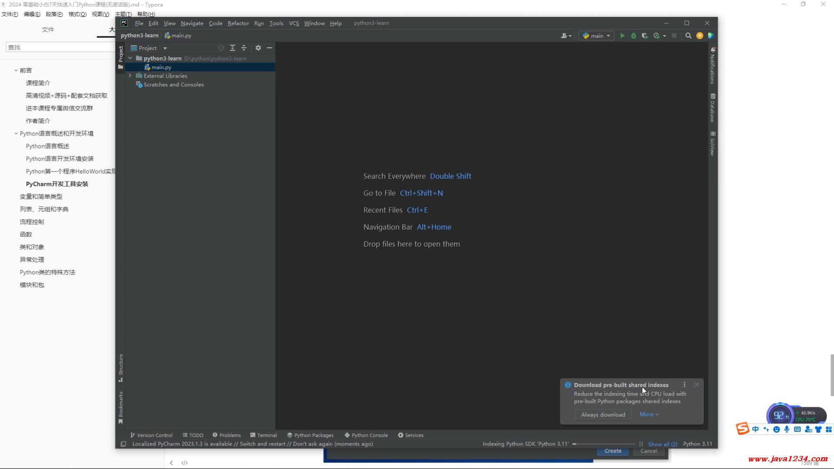Viewport: 834px width, 469px height.
Task: Pause indexing with the pause icon in status bar
Action: pyautogui.click(x=641, y=444)
